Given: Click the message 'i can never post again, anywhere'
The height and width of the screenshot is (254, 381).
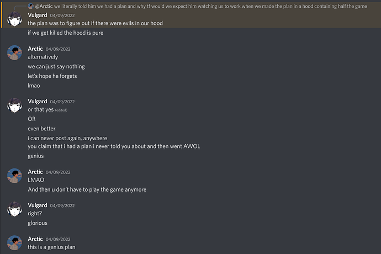Looking at the screenshot, I should tap(67, 138).
